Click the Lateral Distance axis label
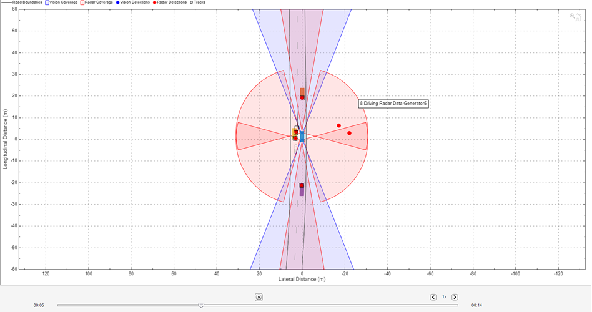592x312 pixels. [302, 280]
